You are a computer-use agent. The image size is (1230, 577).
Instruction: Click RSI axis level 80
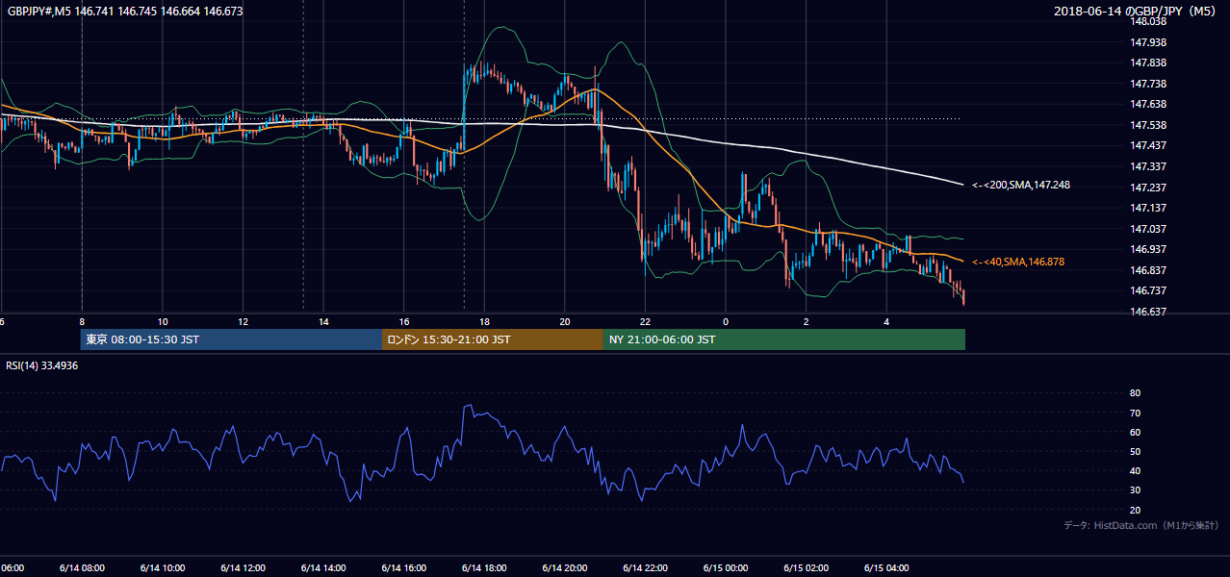(1135, 393)
